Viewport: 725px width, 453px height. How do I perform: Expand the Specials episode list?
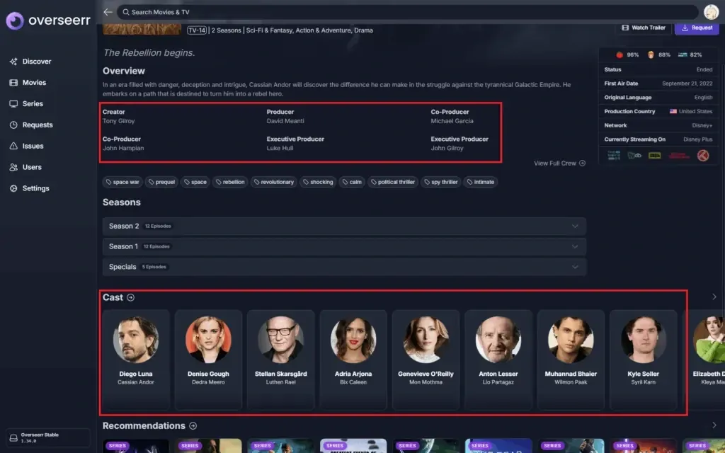coord(344,267)
